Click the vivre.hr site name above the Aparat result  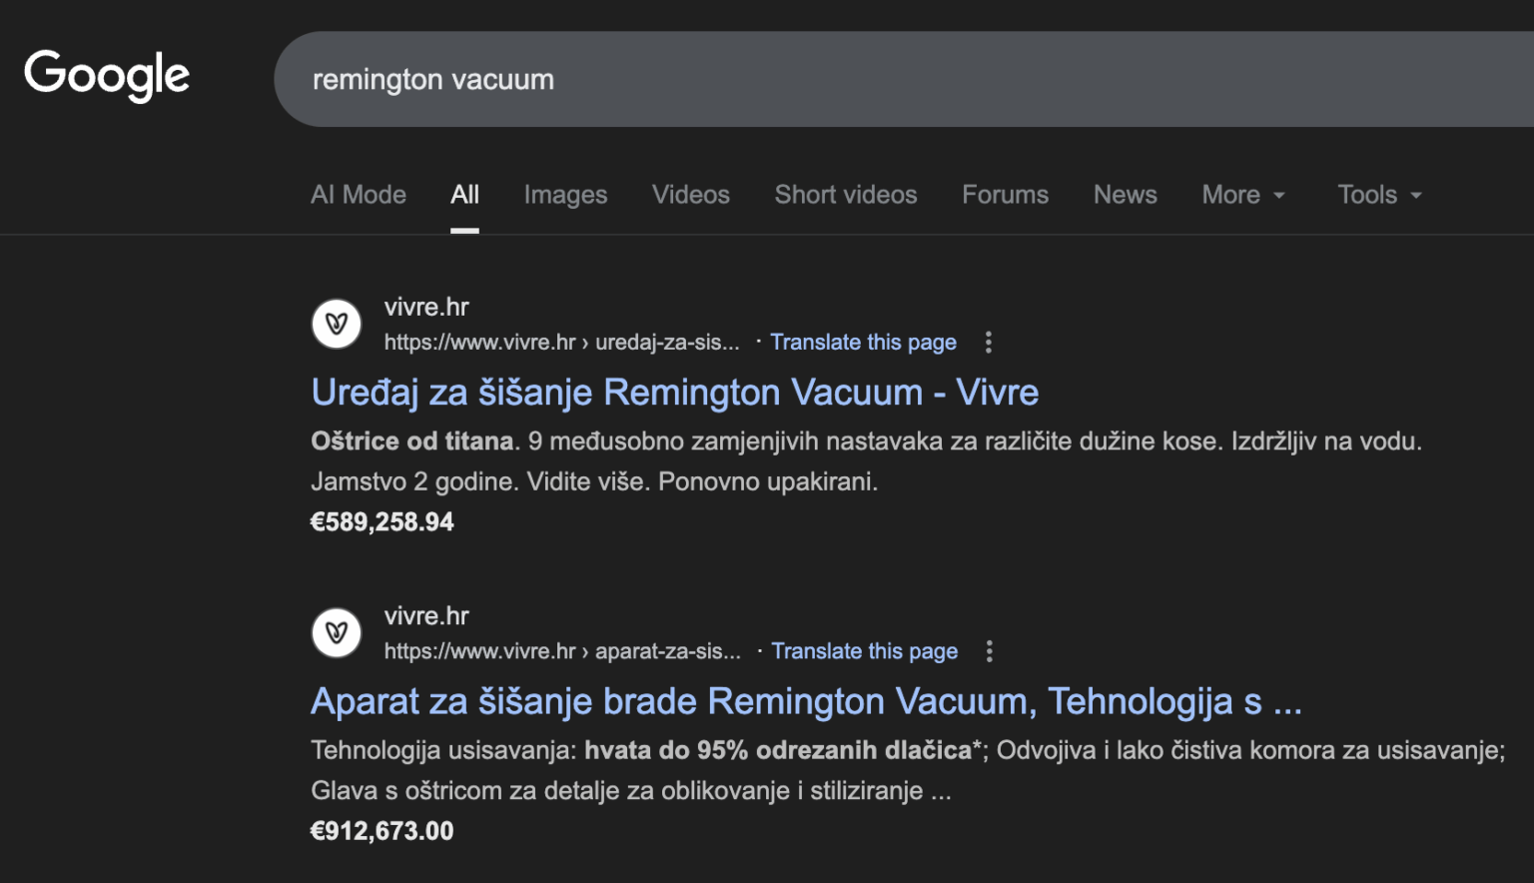click(426, 615)
